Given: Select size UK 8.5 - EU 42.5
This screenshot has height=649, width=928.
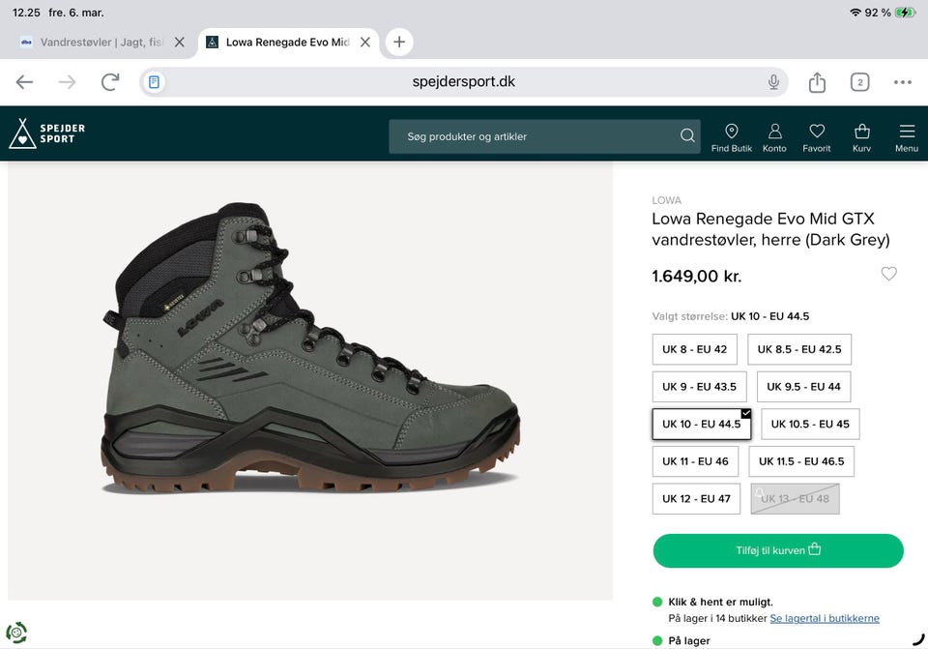Looking at the screenshot, I should pos(799,349).
